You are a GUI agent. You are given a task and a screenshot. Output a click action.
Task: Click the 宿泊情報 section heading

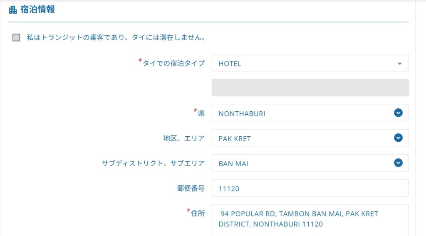pyautogui.click(x=37, y=10)
